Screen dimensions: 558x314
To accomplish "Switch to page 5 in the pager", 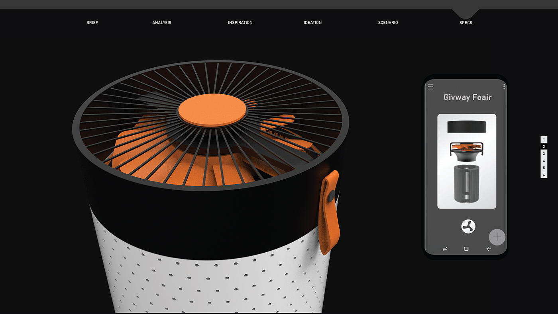I will coord(544,168).
